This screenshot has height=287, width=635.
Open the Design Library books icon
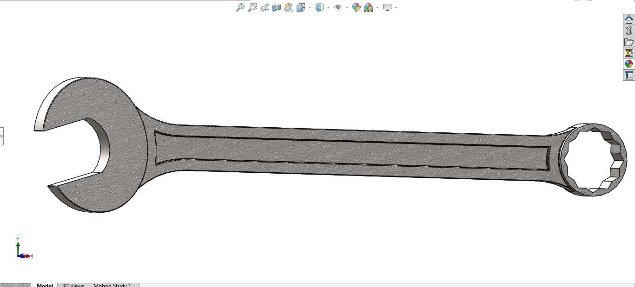[629, 31]
